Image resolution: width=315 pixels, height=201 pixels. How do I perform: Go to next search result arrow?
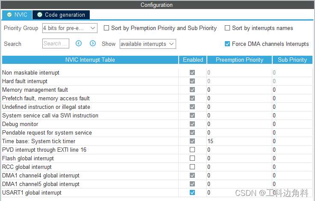tap(93, 43)
